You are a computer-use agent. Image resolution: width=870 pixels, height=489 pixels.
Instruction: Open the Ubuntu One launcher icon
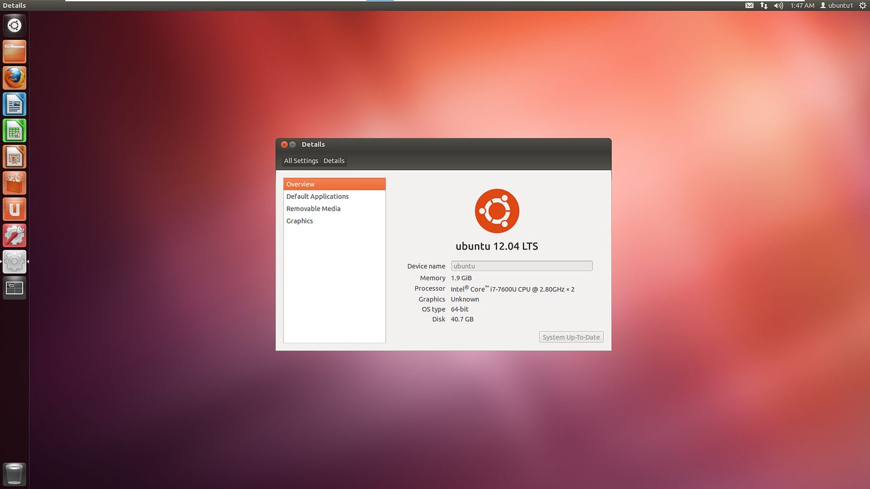tap(14, 209)
